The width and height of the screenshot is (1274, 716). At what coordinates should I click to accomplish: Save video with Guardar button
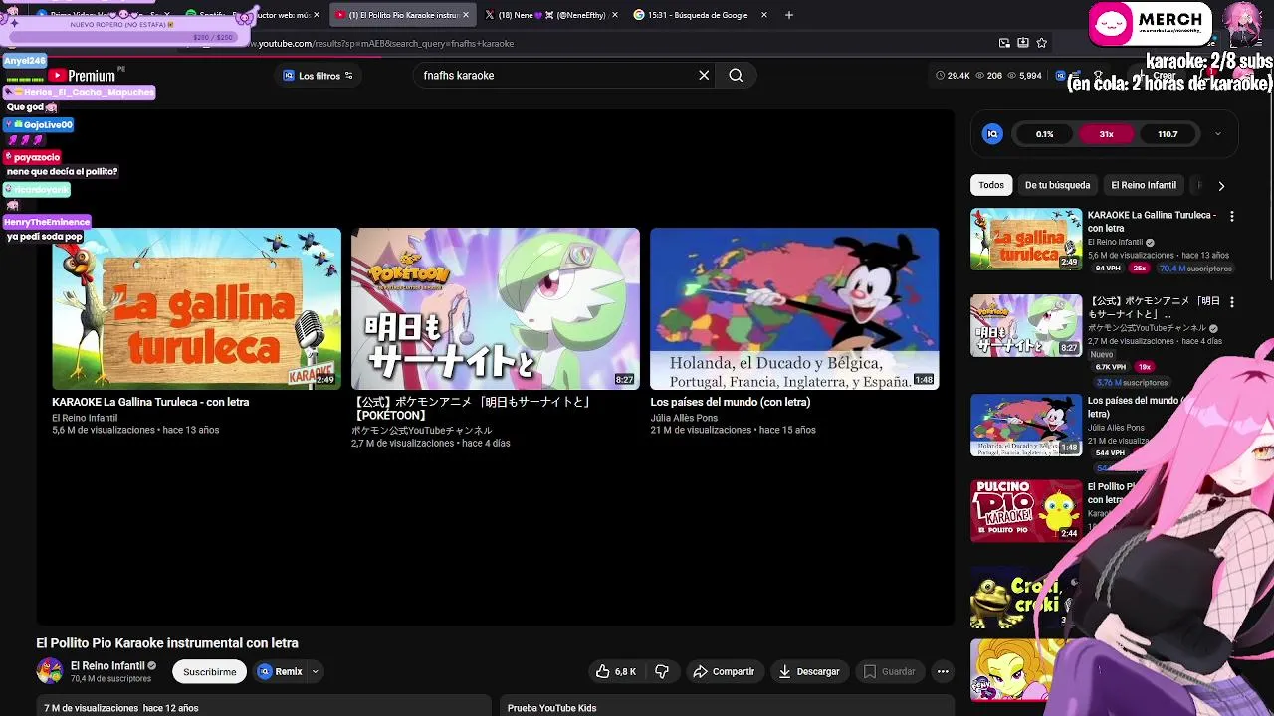coord(889,672)
